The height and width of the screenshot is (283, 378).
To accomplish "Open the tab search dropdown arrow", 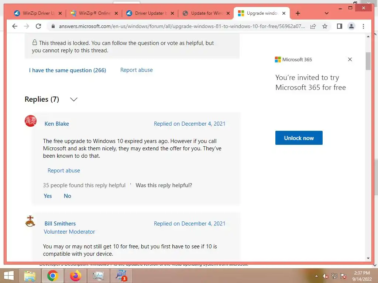I will pos(327,13).
